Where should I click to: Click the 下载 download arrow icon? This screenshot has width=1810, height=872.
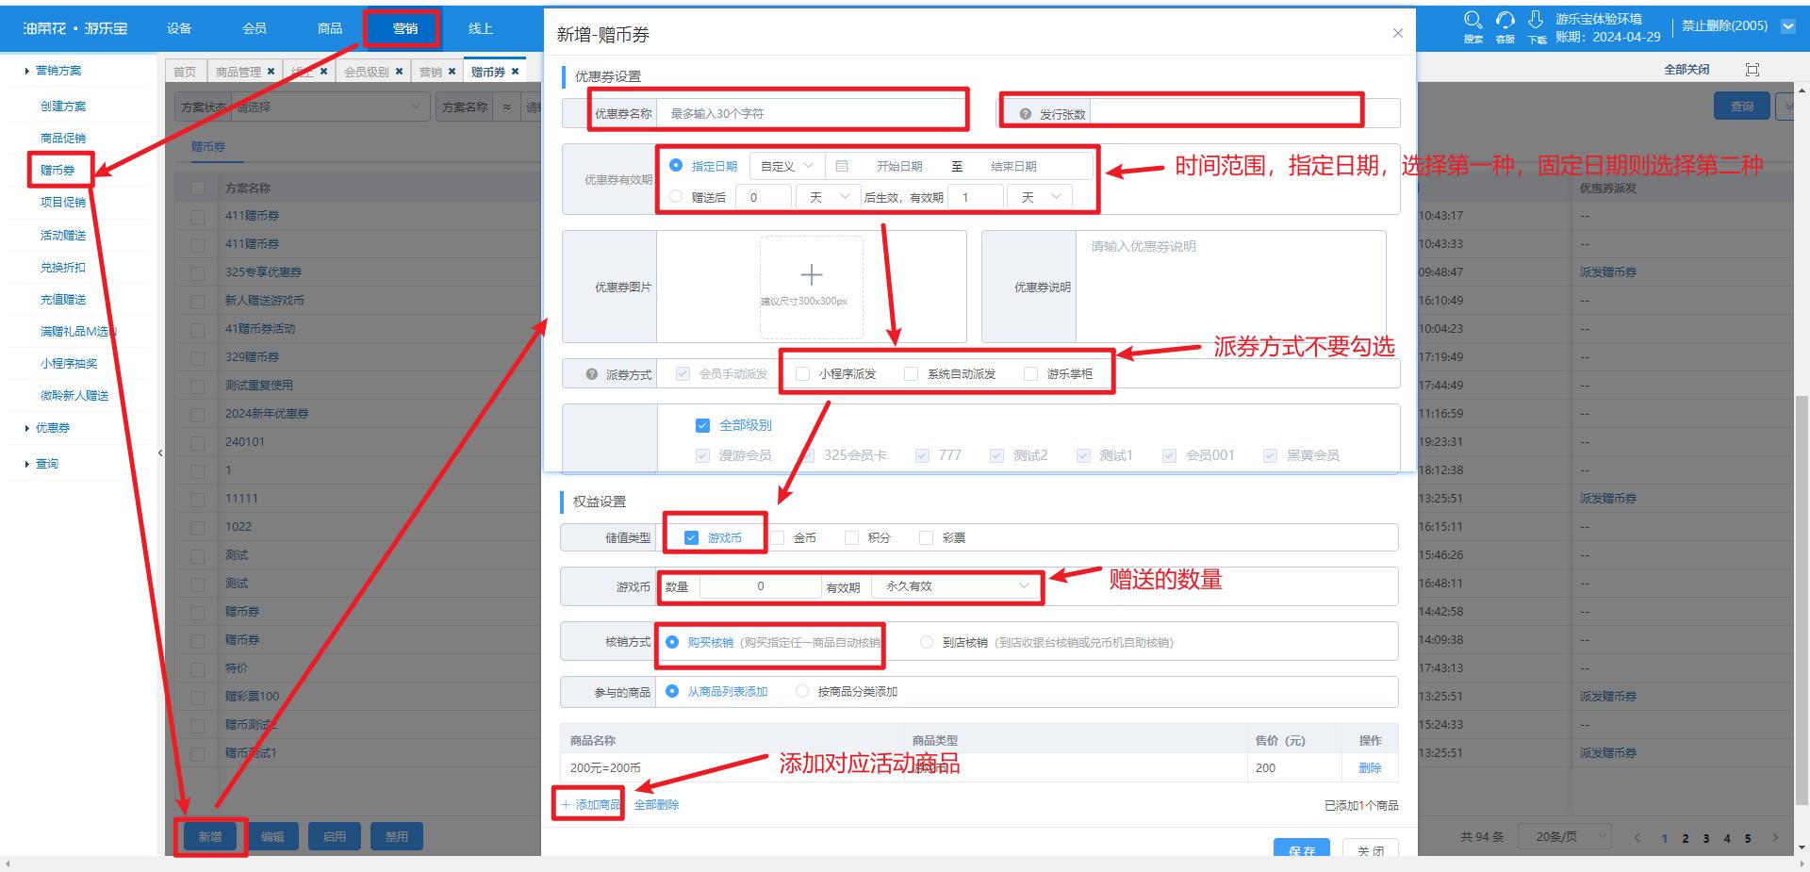(x=1537, y=20)
